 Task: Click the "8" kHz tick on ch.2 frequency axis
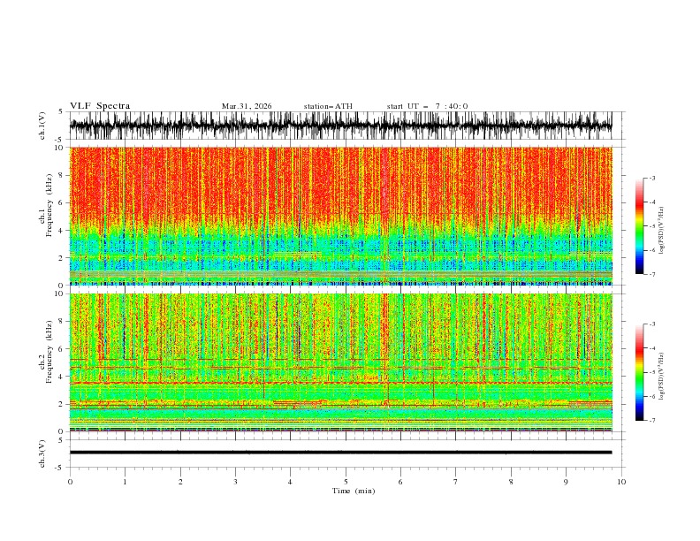click(x=63, y=322)
